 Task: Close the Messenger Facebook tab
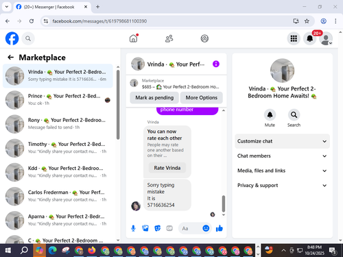point(86,7)
